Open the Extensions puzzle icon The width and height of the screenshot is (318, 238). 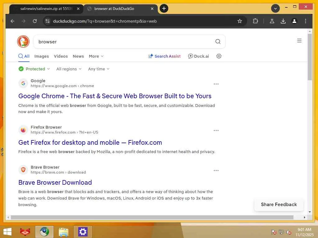[255, 21]
